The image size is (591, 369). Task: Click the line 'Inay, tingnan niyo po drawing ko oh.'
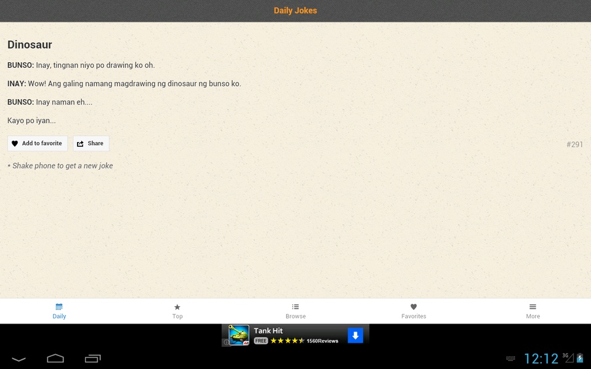(95, 65)
